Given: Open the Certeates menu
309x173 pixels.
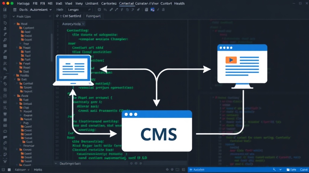Looking at the screenshot, I should pos(109,4).
